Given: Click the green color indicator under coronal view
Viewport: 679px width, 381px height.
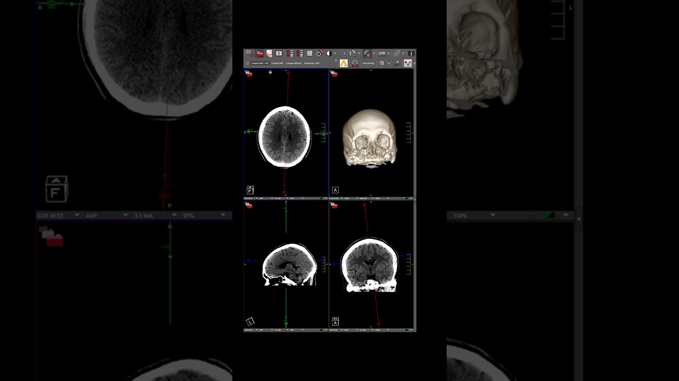Looking at the screenshot, I should click(x=405, y=330).
